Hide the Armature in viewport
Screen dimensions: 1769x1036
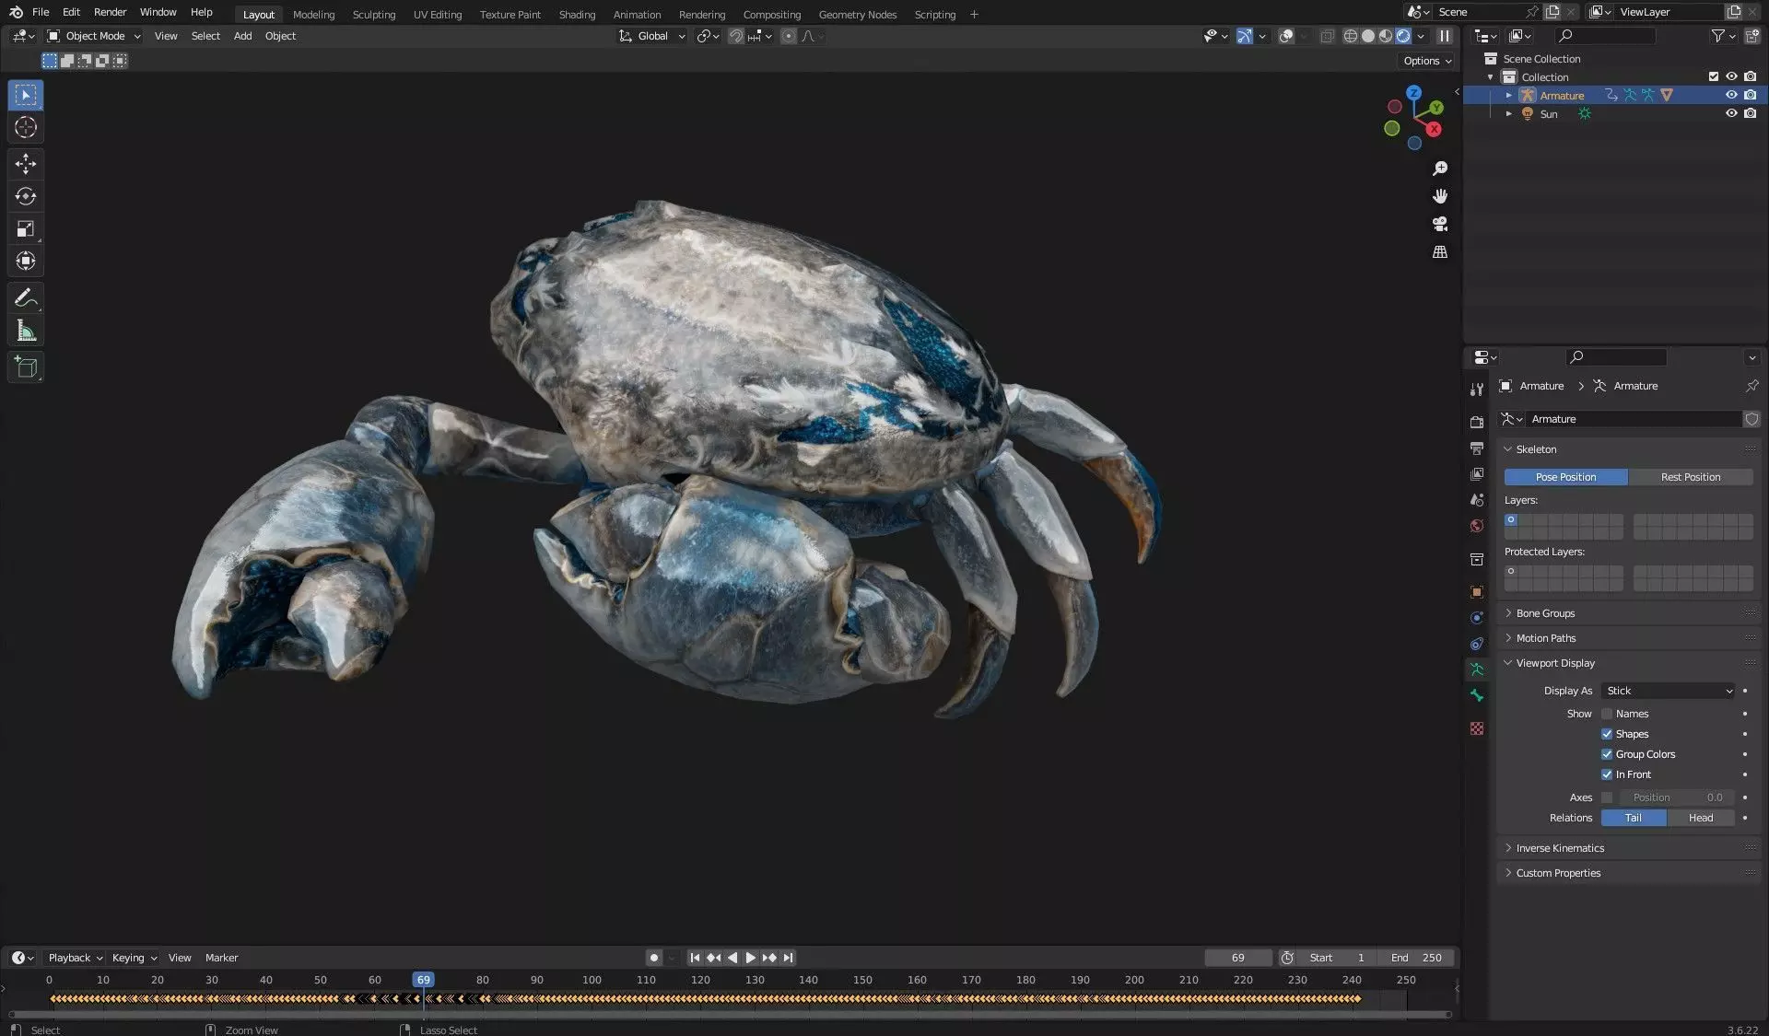click(x=1731, y=95)
